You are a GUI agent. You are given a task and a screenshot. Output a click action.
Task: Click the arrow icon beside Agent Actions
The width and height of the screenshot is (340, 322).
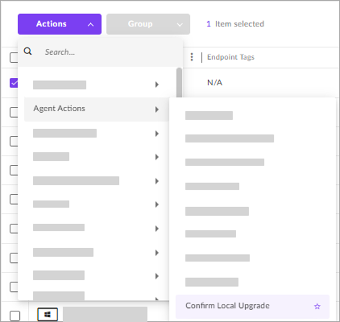click(x=157, y=109)
